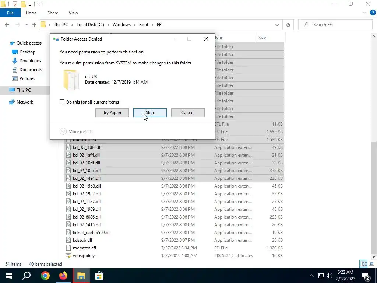Screen dimensions: 377x283
Task: Open the Quick Access Toolbar customize dropdown
Action: coord(30,4)
